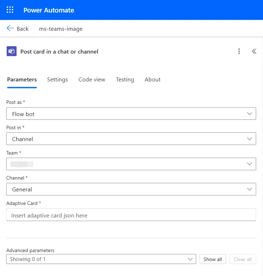Click the Clear all button

tap(243, 259)
